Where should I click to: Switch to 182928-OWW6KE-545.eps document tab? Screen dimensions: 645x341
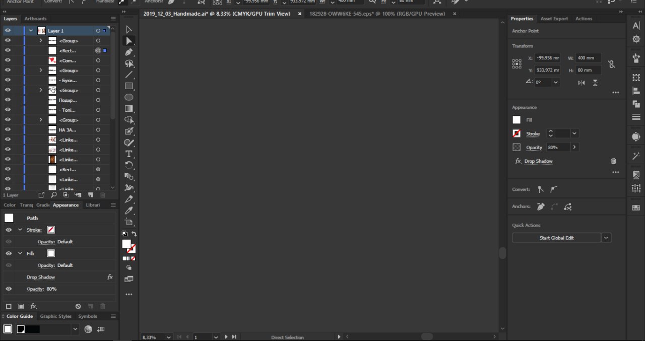pyautogui.click(x=377, y=14)
